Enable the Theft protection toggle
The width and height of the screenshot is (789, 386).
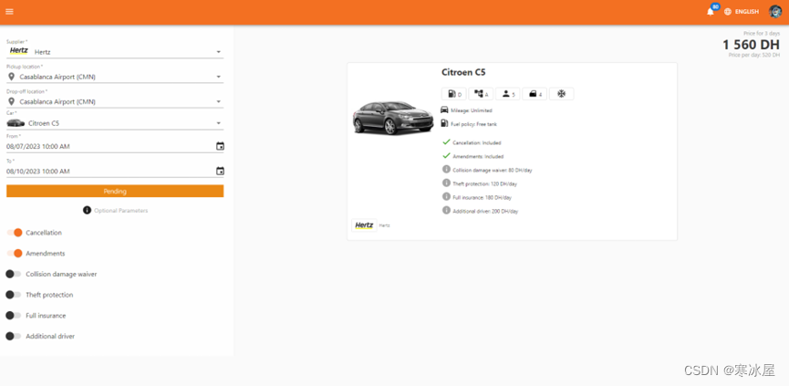coord(14,295)
